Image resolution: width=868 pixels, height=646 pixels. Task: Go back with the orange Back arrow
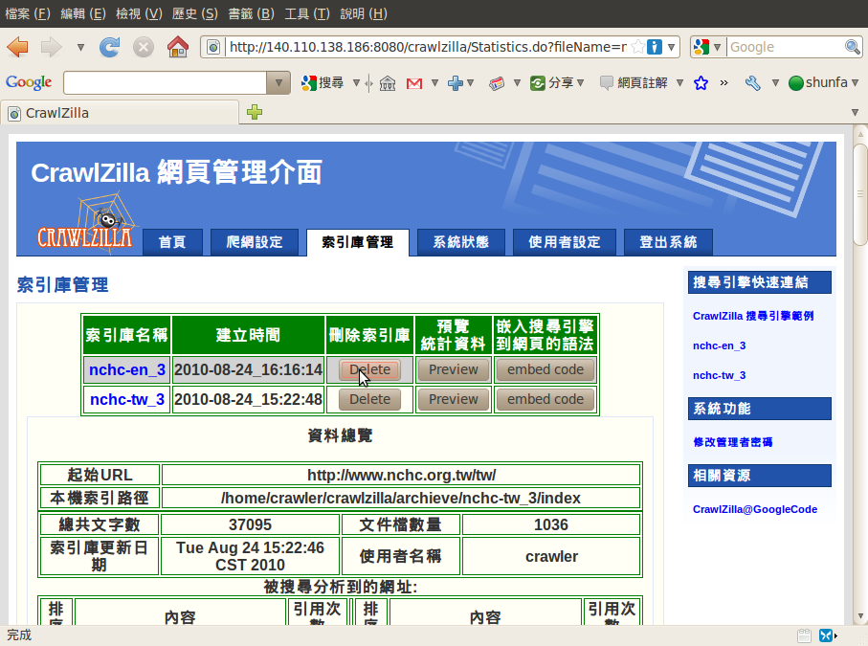pos(18,47)
